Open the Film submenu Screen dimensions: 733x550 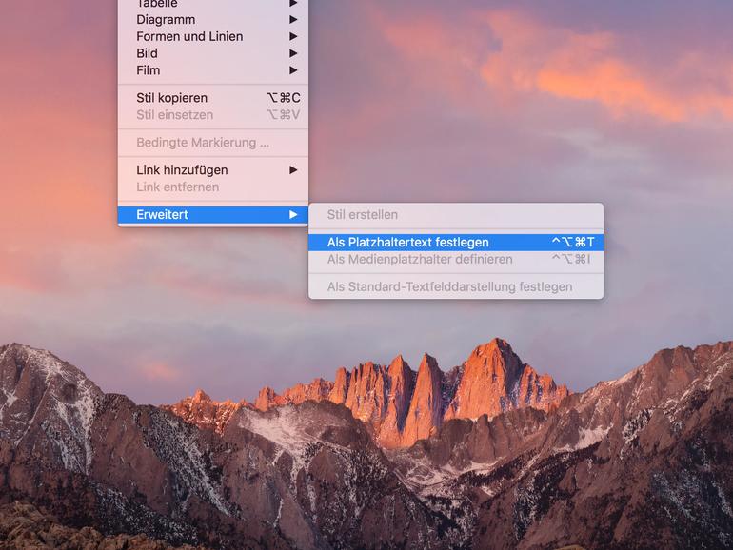coord(212,70)
